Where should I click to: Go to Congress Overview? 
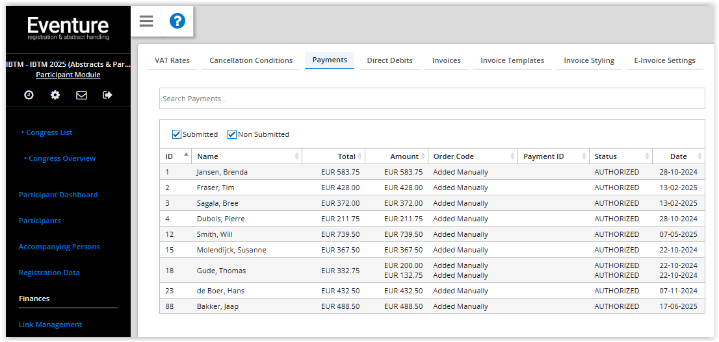(62, 158)
